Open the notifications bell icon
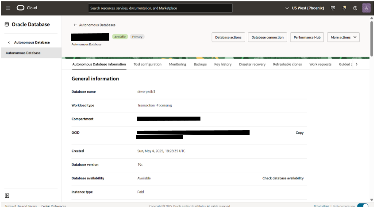 344,8
